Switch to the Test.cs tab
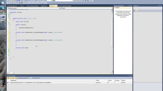The width and height of the screenshot is (163, 91). pos(22,6)
